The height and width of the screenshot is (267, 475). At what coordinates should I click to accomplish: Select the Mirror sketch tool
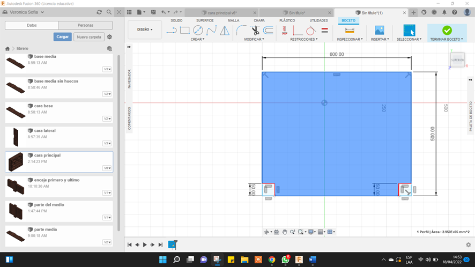(x=225, y=31)
